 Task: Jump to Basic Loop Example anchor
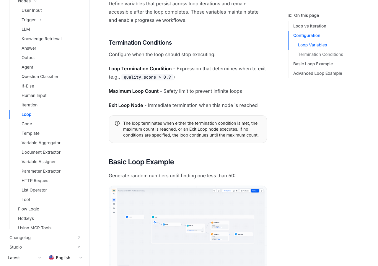click(x=313, y=64)
